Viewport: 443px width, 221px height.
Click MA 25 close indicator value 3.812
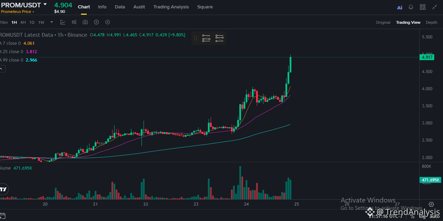[31, 52]
